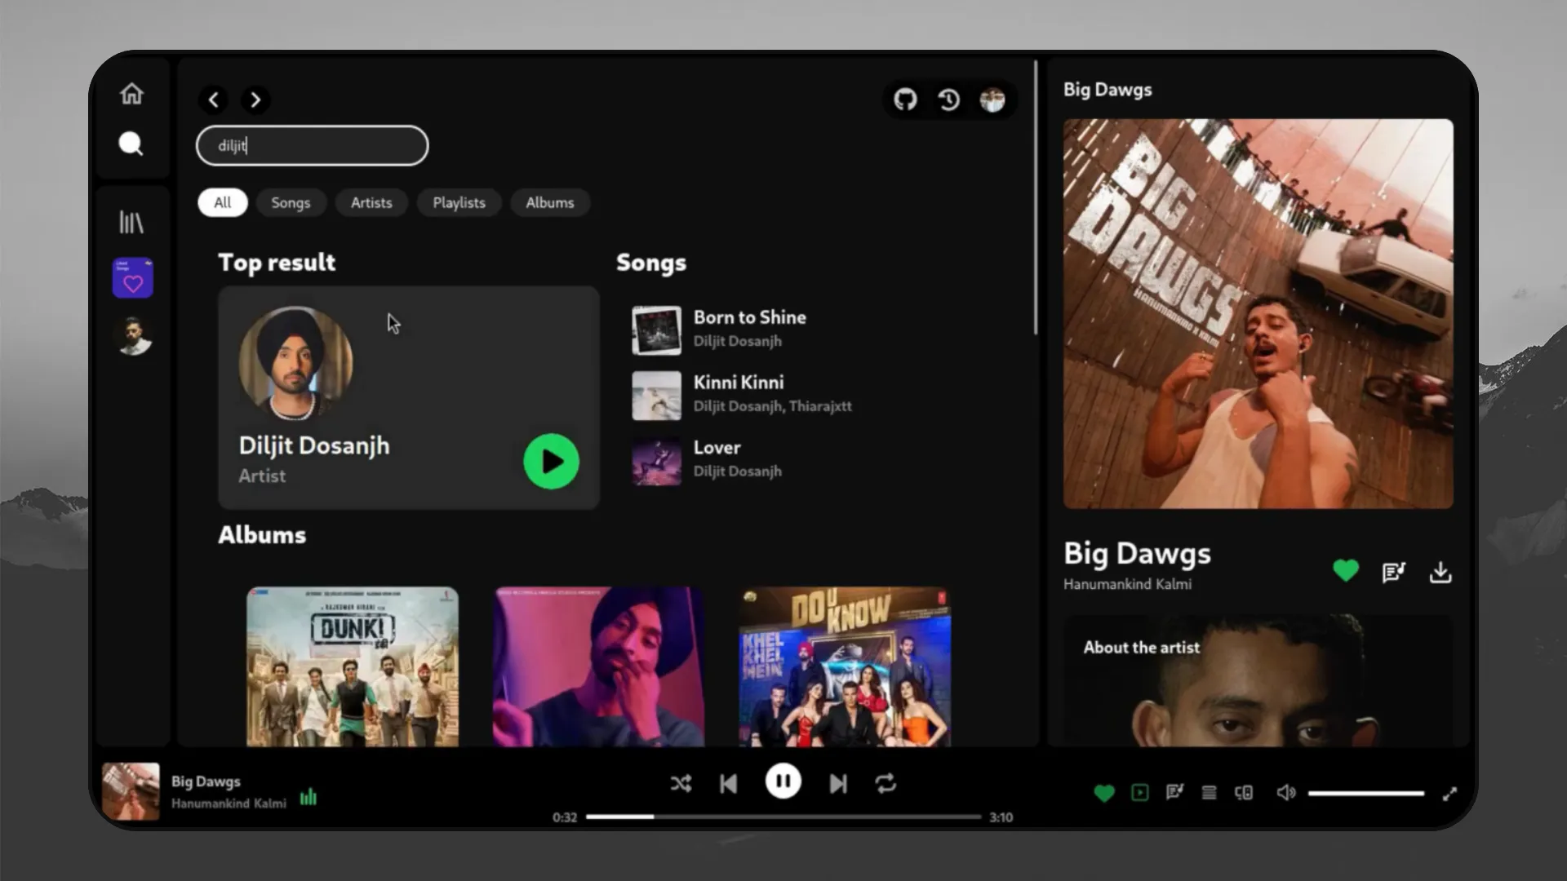Expand player to fullscreen with arrow icon

(1449, 794)
